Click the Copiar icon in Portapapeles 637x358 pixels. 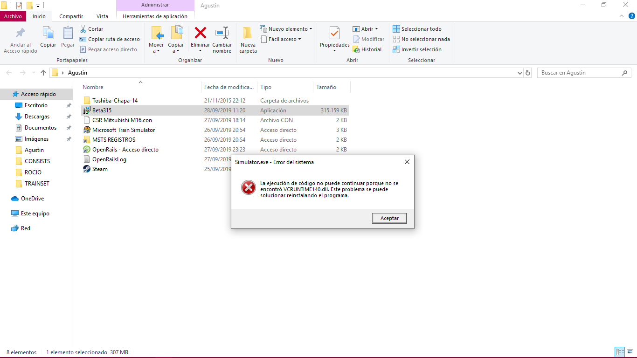[48, 33]
